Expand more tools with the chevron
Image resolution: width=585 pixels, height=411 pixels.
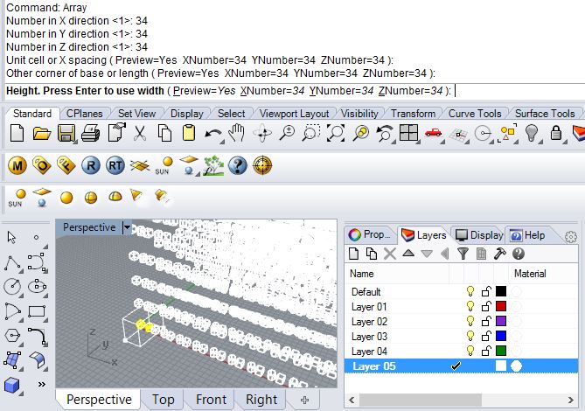point(42,384)
